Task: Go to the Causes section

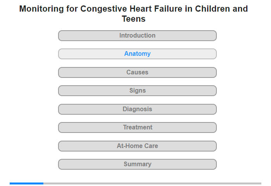Action: coord(137,72)
